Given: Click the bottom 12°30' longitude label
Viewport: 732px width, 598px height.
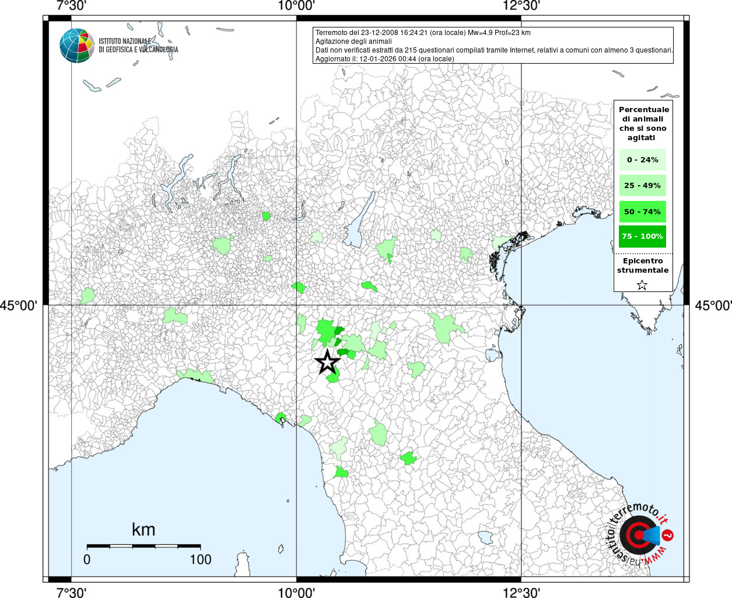Looking at the screenshot, I should 521,592.
